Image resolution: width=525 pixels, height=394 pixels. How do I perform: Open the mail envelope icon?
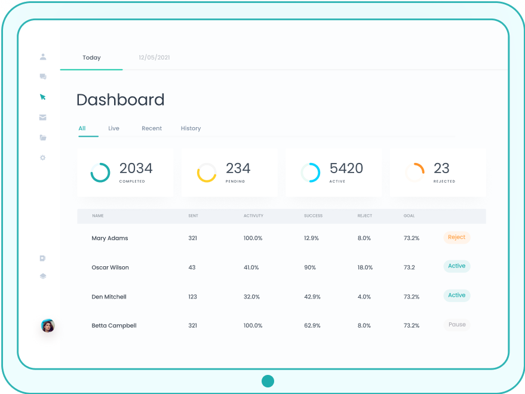(x=43, y=118)
